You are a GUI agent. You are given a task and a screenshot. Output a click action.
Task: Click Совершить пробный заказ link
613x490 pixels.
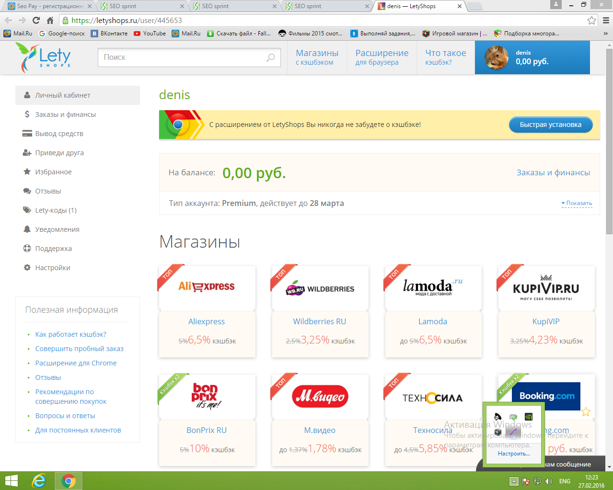pyautogui.click(x=79, y=349)
